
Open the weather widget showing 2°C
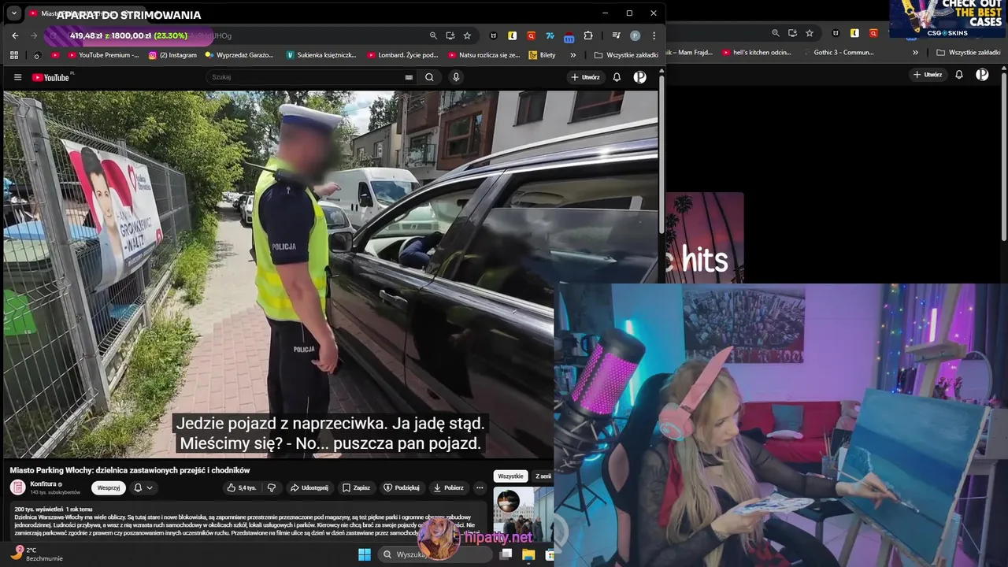[35, 554]
